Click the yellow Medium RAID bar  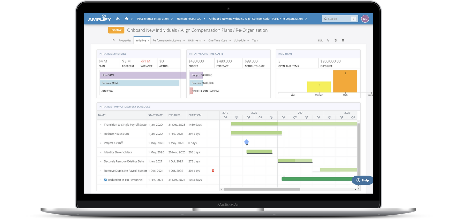click(x=319, y=87)
